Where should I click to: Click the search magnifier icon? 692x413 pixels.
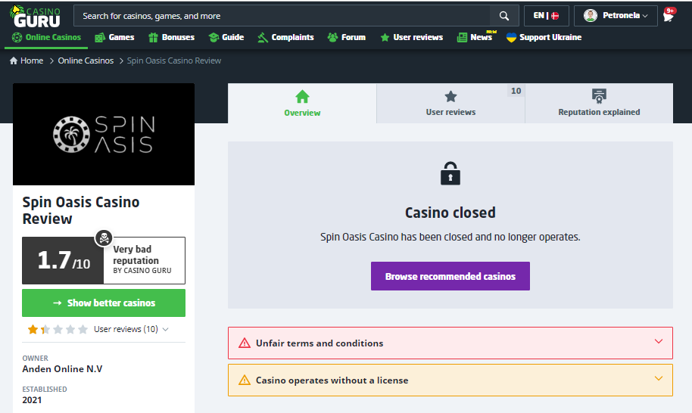click(503, 16)
